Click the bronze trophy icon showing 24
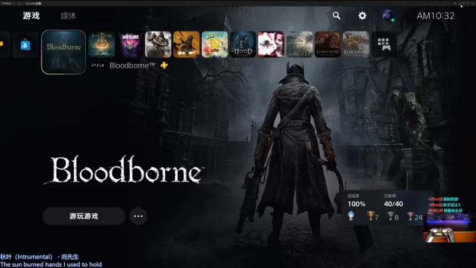 tap(411, 216)
